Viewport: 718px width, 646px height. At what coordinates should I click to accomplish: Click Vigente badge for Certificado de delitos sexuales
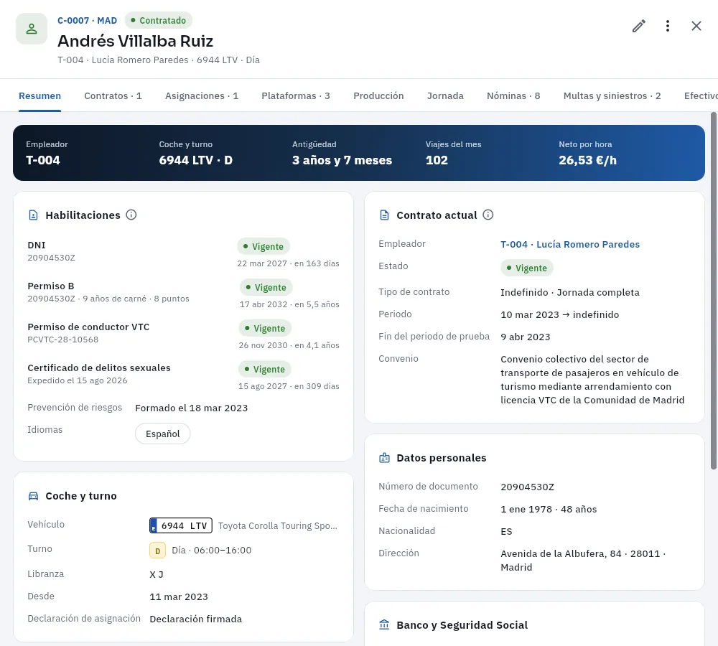click(x=265, y=369)
